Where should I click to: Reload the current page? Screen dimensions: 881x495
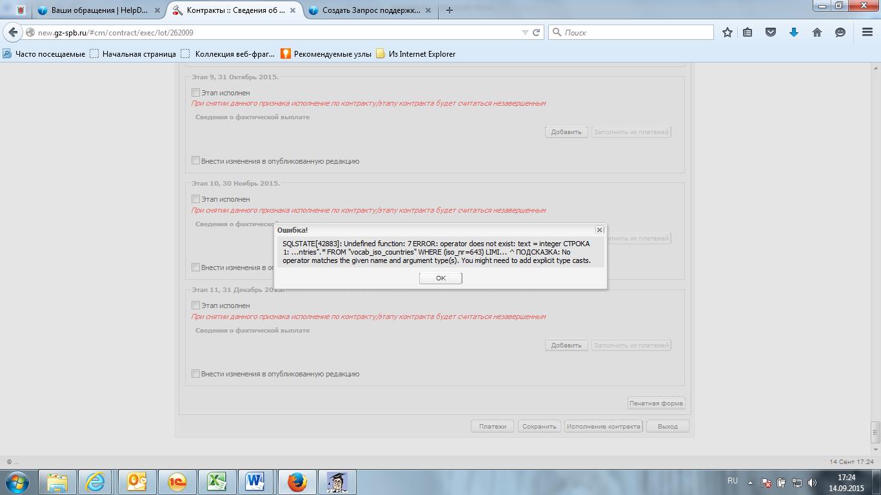point(536,32)
